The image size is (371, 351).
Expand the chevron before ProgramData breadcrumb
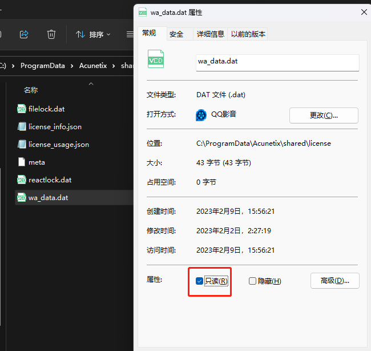(13, 66)
